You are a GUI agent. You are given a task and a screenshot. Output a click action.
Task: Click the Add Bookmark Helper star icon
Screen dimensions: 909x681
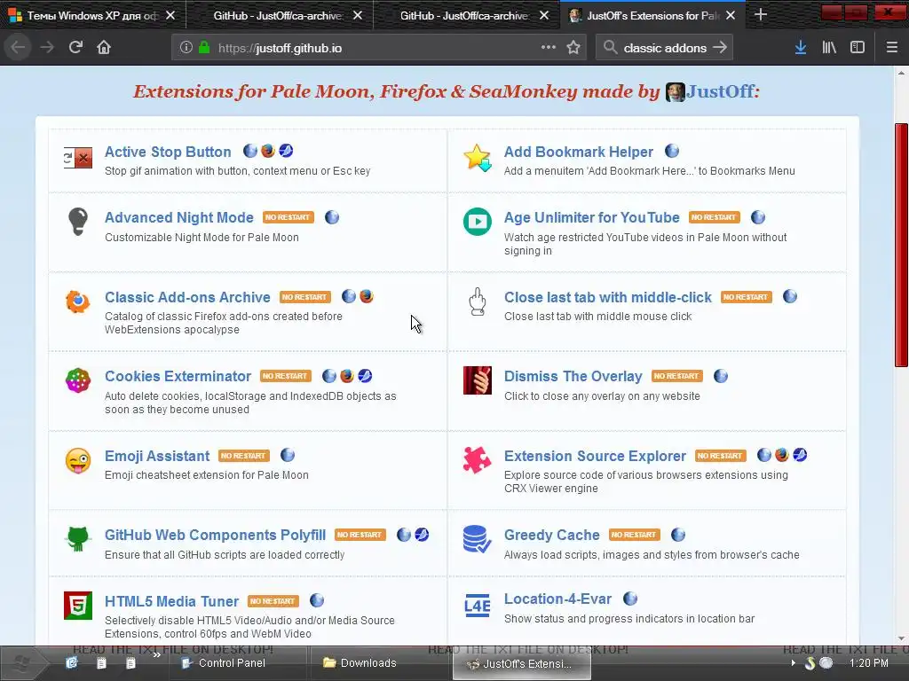click(477, 158)
